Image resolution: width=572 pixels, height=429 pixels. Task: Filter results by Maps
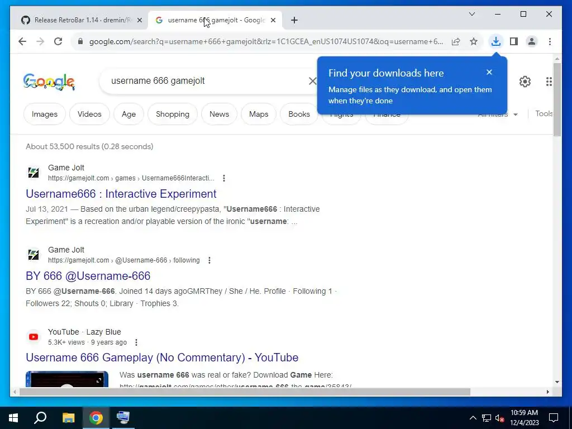[259, 114]
